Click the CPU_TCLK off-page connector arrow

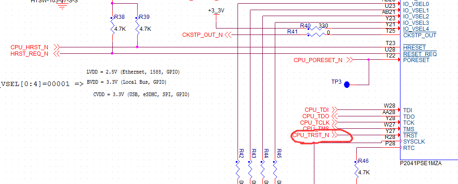pyautogui.click(x=335, y=122)
